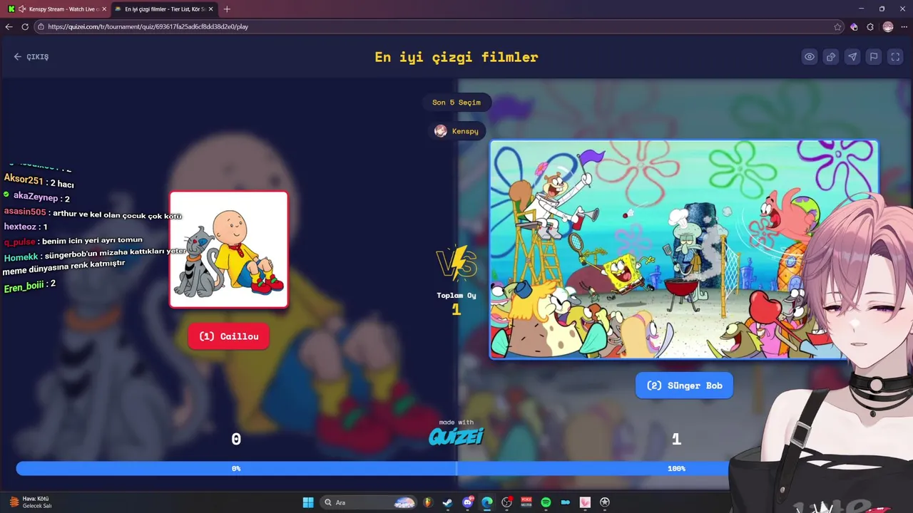Click the taskbar Ara search box
The width and height of the screenshot is (913, 513).
coord(369,502)
